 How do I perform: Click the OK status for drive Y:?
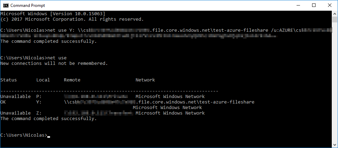tap(3, 102)
